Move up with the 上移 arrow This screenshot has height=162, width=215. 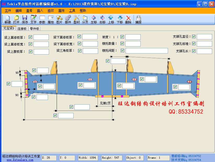point(111,19)
